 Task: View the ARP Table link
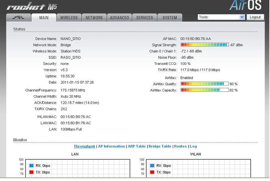coord(137,146)
